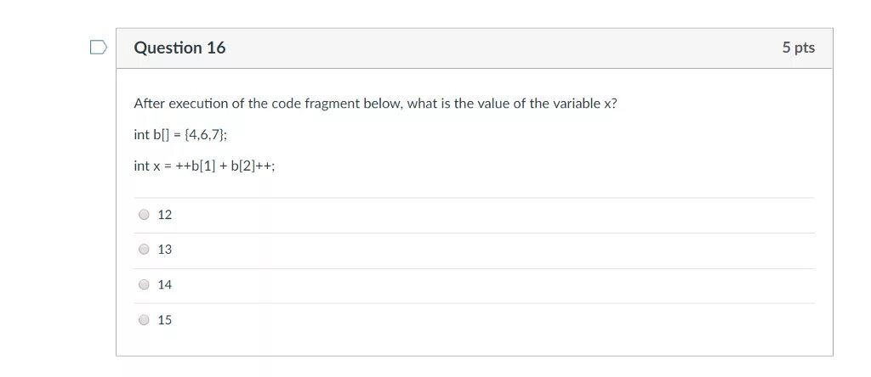Pick the radio button for 14

144,284
